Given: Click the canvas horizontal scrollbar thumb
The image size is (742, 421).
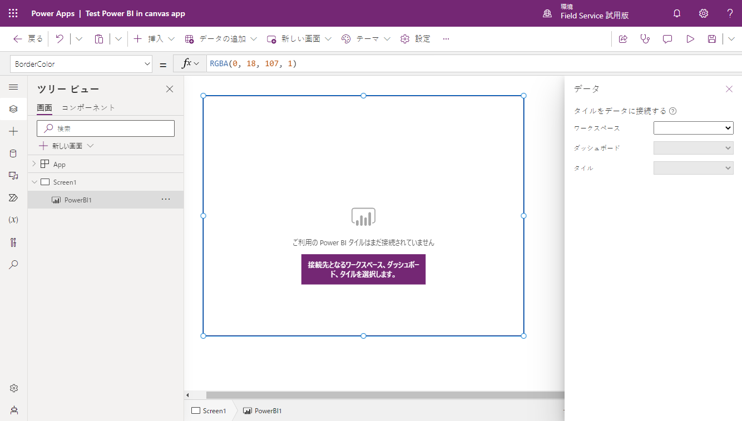Looking at the screenshot, I should (x=385, y=395).
